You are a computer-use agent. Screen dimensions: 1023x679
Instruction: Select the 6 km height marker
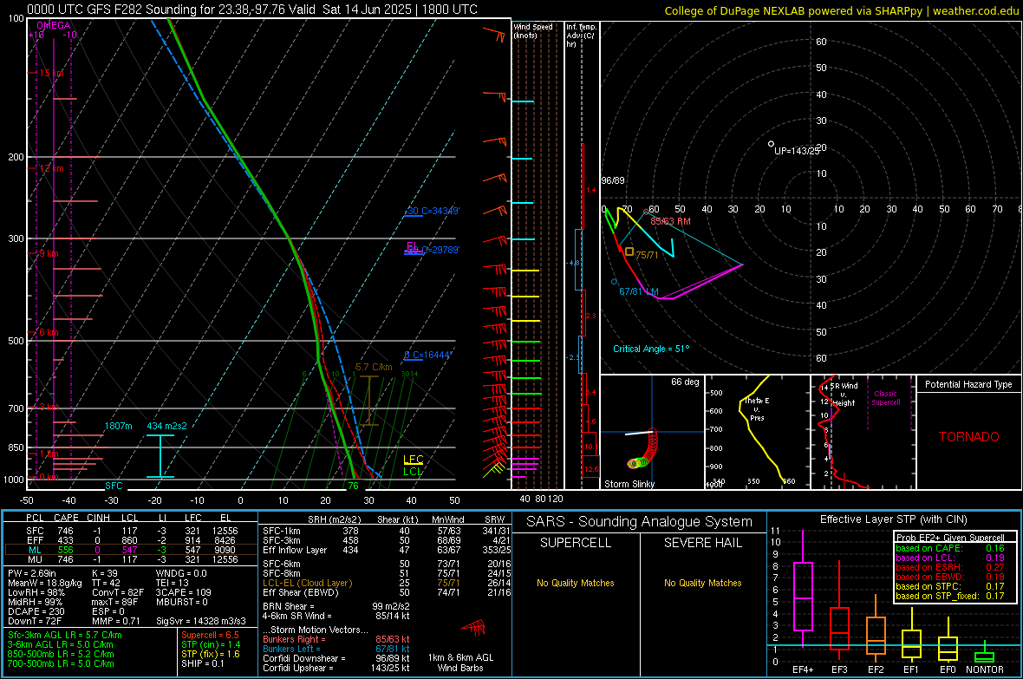pyautogui.click(x=49, y=332)
